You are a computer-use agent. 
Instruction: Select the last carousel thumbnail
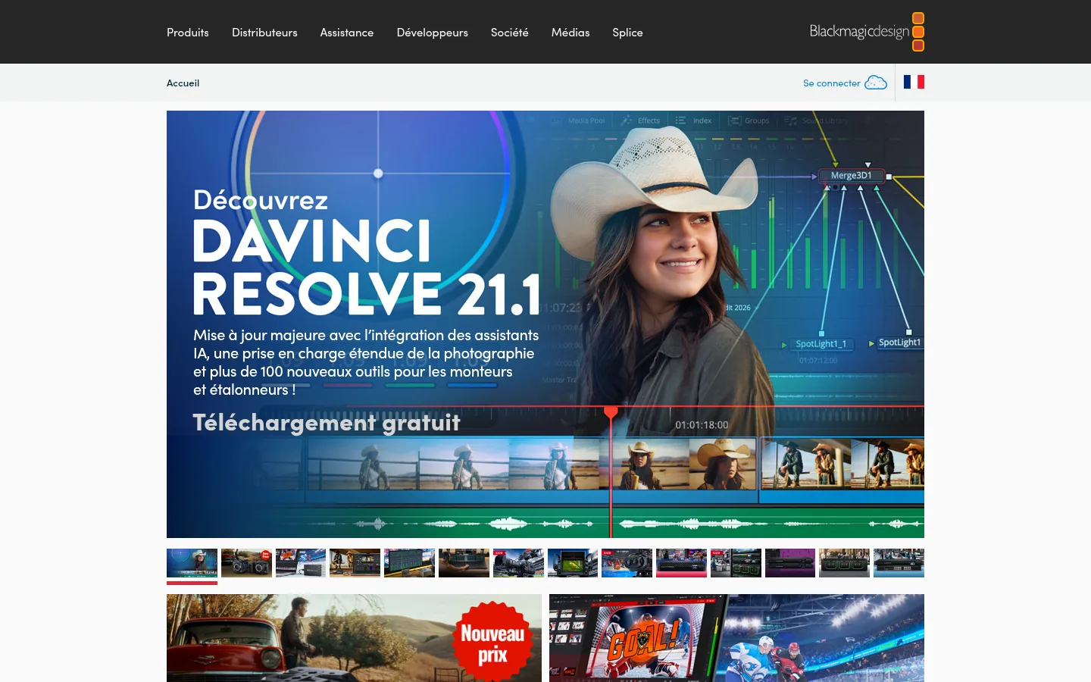tap(899, 563)
